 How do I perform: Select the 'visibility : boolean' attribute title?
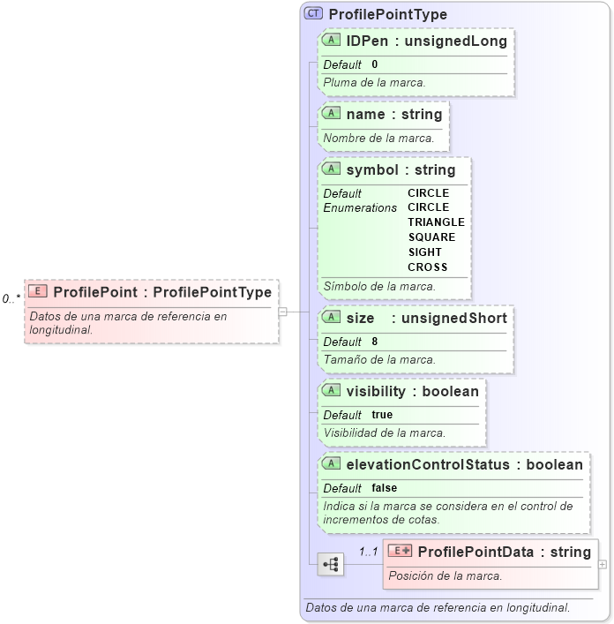click(x=412, y=392)
